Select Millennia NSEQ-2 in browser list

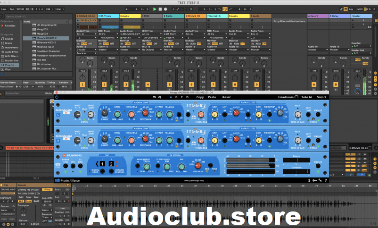(x=46, y=42)
